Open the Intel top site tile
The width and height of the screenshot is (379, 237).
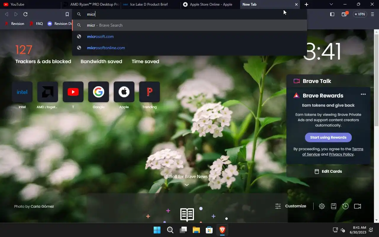tap(22, 92)
